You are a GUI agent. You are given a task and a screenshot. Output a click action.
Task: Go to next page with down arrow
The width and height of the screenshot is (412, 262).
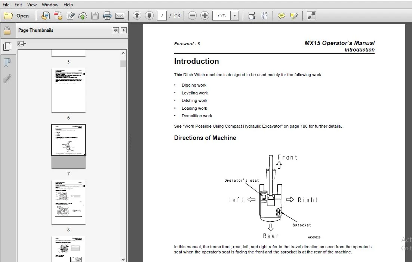[x=149, y=16]
